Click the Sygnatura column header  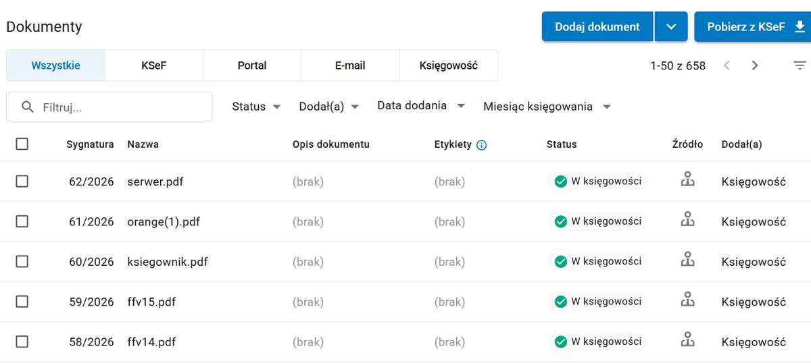tap(90, 144)
